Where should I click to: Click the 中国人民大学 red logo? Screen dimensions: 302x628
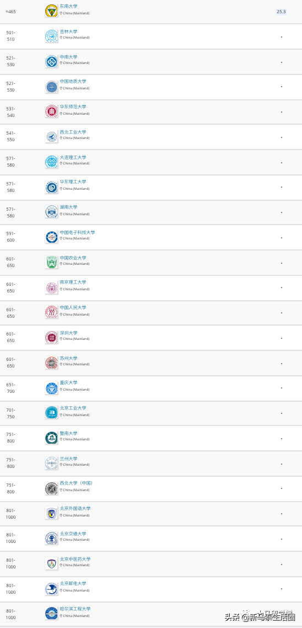51,312
